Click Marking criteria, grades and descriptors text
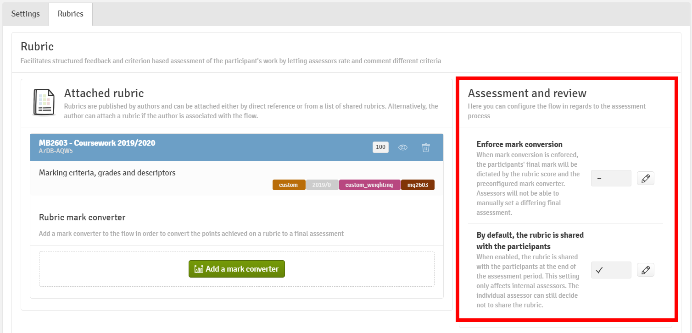Image resolution: width=692 pixels, height=333 pixels. pyautogui.click(x=107, y=173)
